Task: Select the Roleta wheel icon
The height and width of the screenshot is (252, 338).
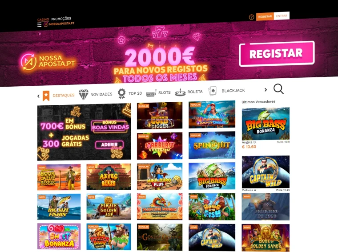Action: point(180,92)
